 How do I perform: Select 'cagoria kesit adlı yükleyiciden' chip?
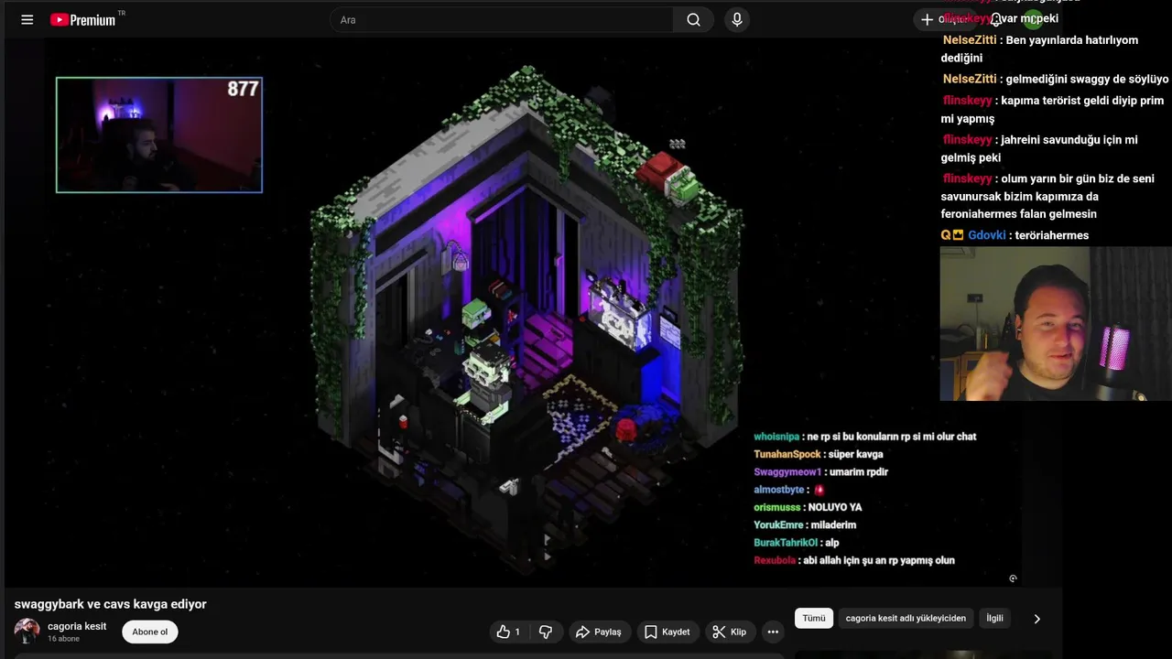[x=906, y=618]
